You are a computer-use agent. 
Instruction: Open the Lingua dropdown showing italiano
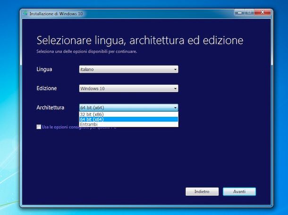[128, 69]
